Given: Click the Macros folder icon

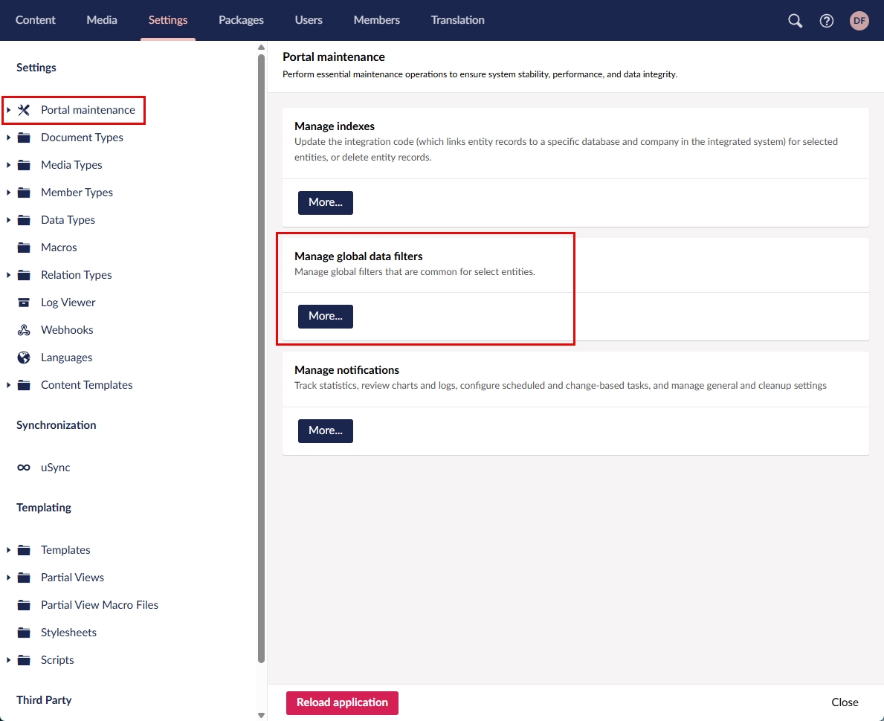Looking at the screenshot, I should [x=24, y=248].
